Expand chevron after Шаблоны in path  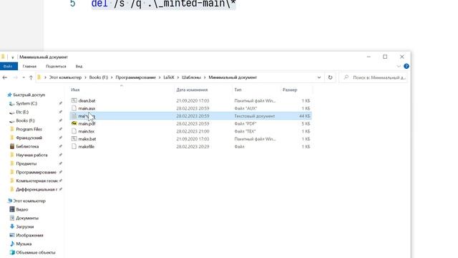(x=205, y=77)
